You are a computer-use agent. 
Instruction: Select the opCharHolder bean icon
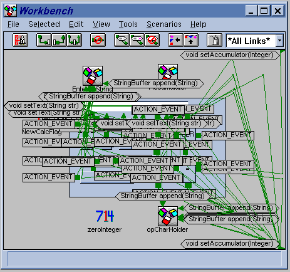coord(168,216)
